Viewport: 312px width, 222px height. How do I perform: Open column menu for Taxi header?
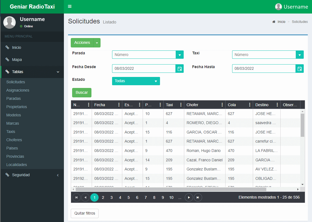tap(181, 105)
